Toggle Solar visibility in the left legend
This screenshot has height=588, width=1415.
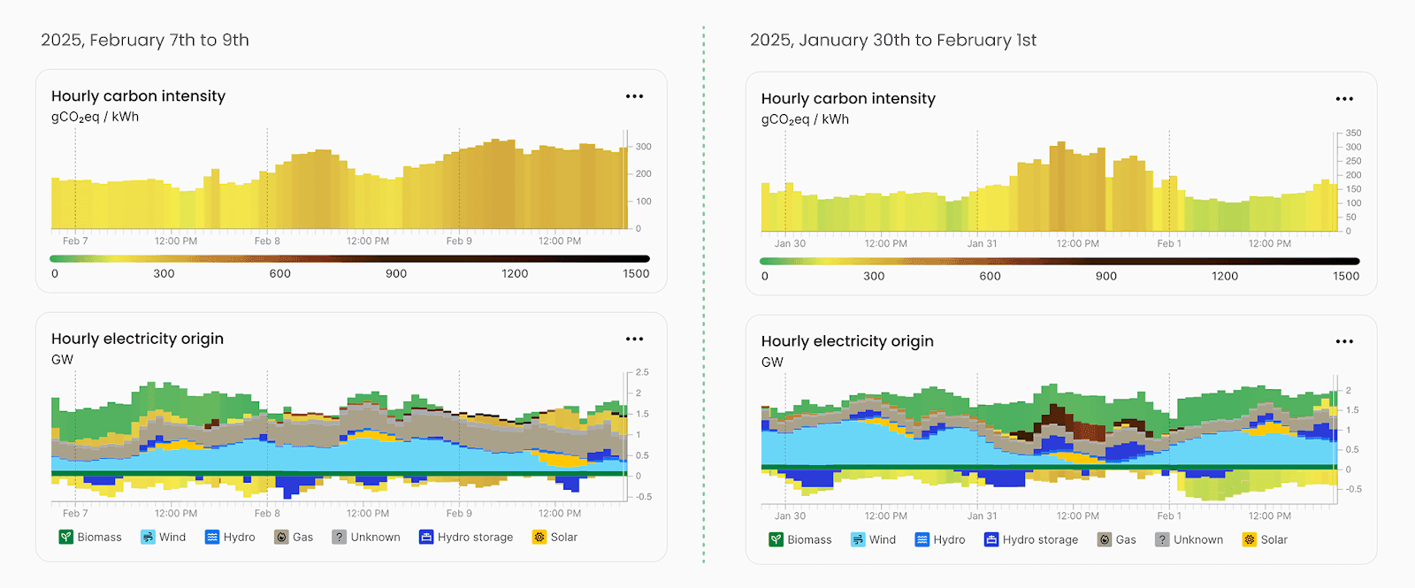pyautogui.click(x=538, y=537)
